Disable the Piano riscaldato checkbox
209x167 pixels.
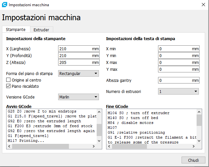coord(8,86)
